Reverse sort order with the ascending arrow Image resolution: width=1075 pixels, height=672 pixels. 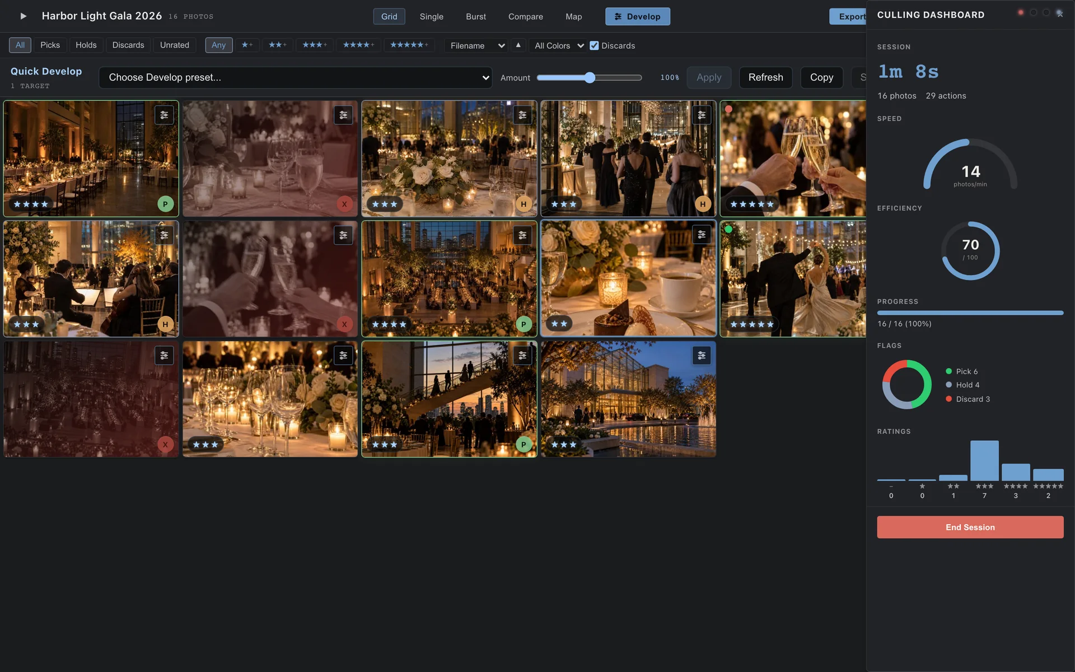pyautogui.click(x=518, y=45)
